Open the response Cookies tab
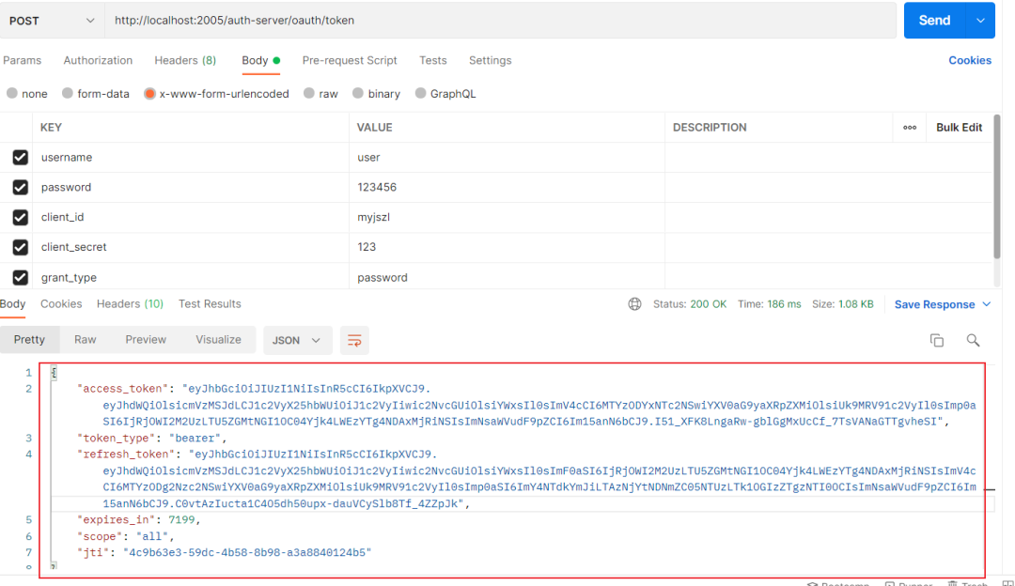Viewport: 1015px width, 586px height. (x=61, y=304)
